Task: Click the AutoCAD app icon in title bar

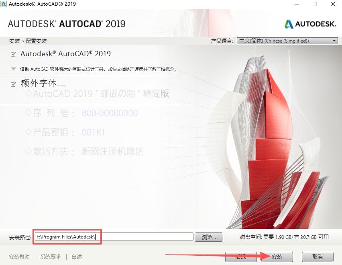Action: click(x=4, y=4)
